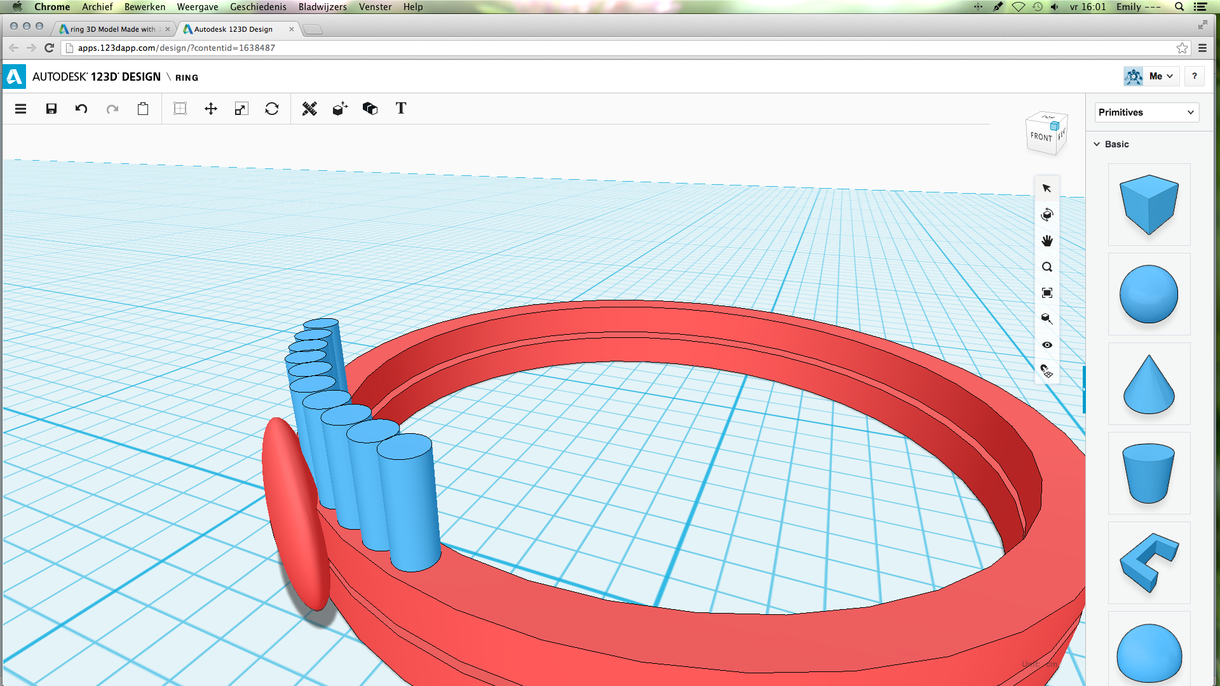
Task: Click the volume icon in menu bar
Action: [1055, 6]
